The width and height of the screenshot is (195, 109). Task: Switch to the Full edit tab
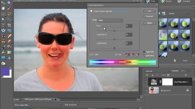(x=151, y=1)
